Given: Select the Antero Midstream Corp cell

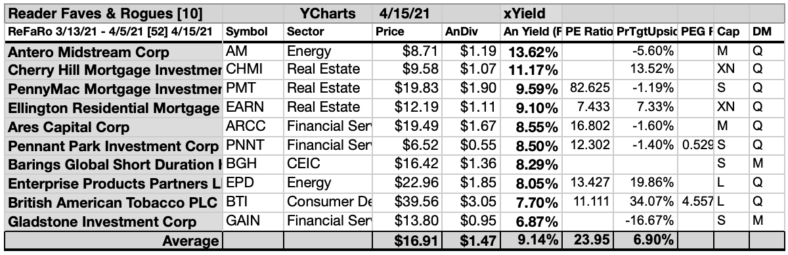Looking at the screenshot, I should tap(113, 50).
